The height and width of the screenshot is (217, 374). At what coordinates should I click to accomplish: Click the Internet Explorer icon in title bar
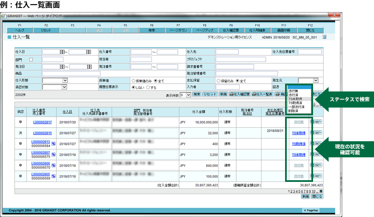4,16
